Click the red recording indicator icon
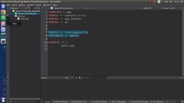Viewport: 184px width, 103px height. click(x=150, y=2)
